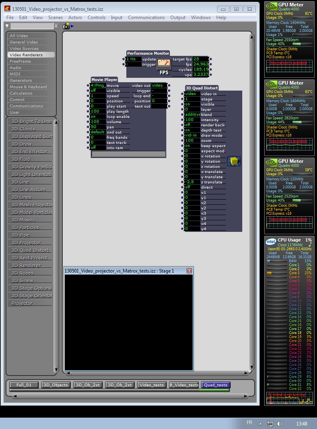Click the 13:48 taskbar clock
Screen dimensions: 317x429
click(x=302, y=423)
